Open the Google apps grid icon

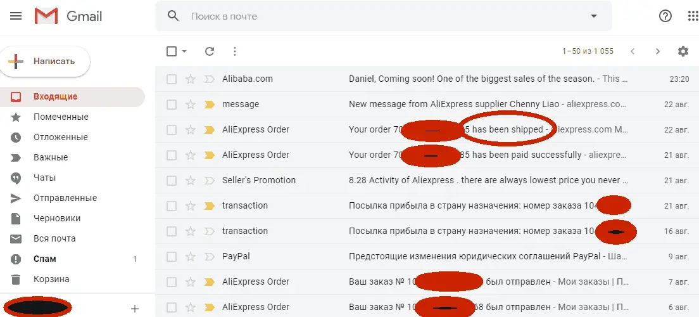(x=693, y=16)
